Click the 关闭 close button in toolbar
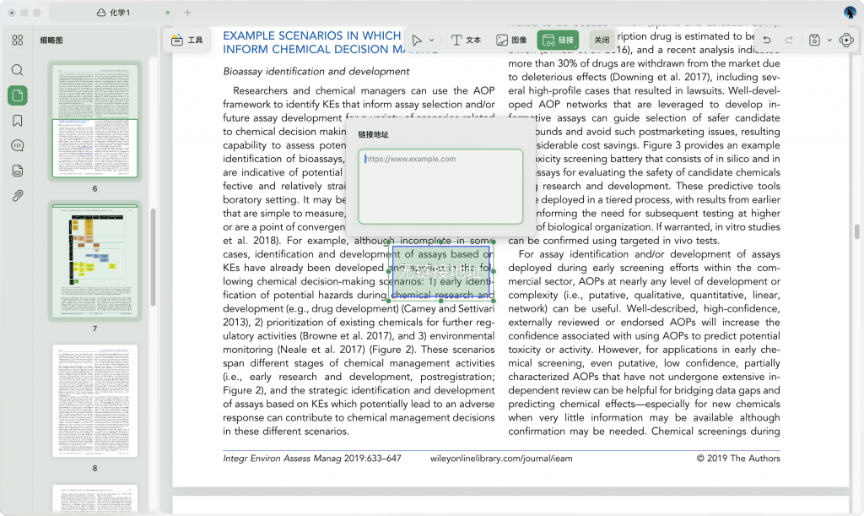The image size is (864, 516). point(602,41)
